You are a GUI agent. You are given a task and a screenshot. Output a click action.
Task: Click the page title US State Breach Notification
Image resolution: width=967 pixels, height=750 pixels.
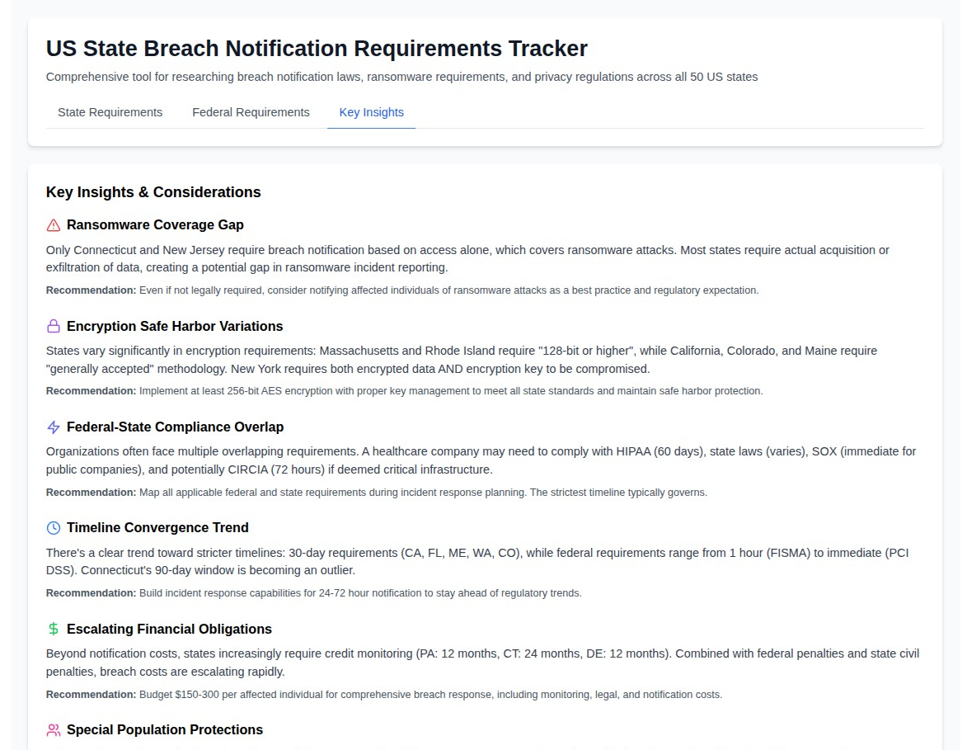(x=317, y=49)
